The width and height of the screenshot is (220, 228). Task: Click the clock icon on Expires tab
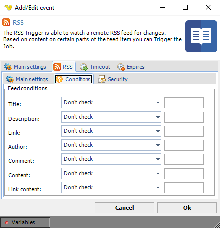tap(121, 67)
